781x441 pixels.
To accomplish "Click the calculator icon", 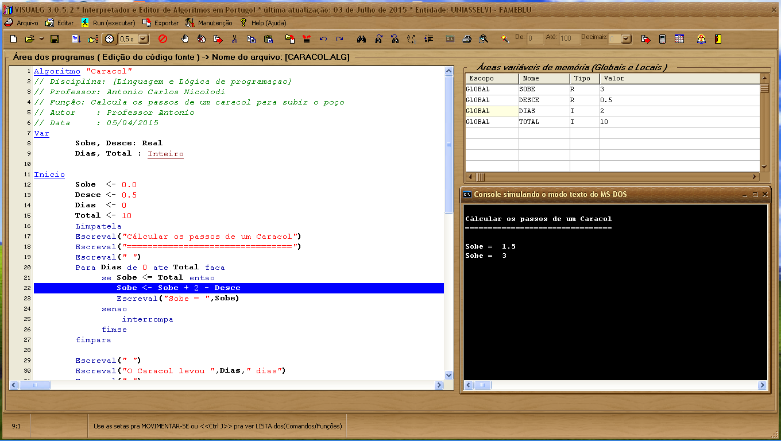I will coord(662,38).
